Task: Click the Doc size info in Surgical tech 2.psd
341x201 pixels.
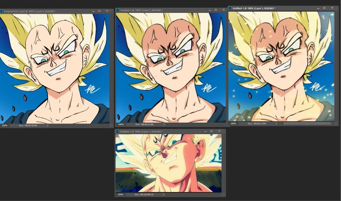Action: click(x=28, y=125)
